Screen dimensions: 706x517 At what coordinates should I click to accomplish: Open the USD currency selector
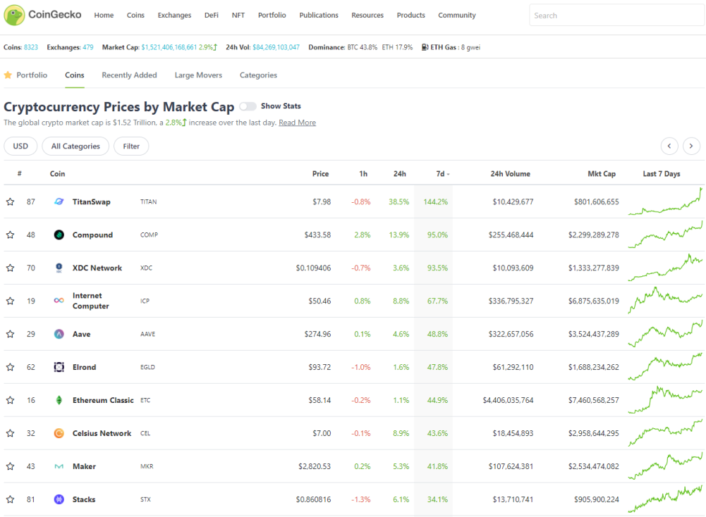pos(20,146)
